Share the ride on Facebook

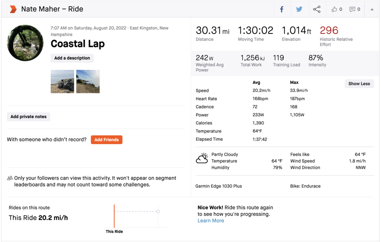[x=282, y=9]
